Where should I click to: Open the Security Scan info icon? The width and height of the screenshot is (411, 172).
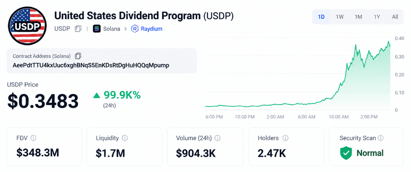tap(381, 138)
